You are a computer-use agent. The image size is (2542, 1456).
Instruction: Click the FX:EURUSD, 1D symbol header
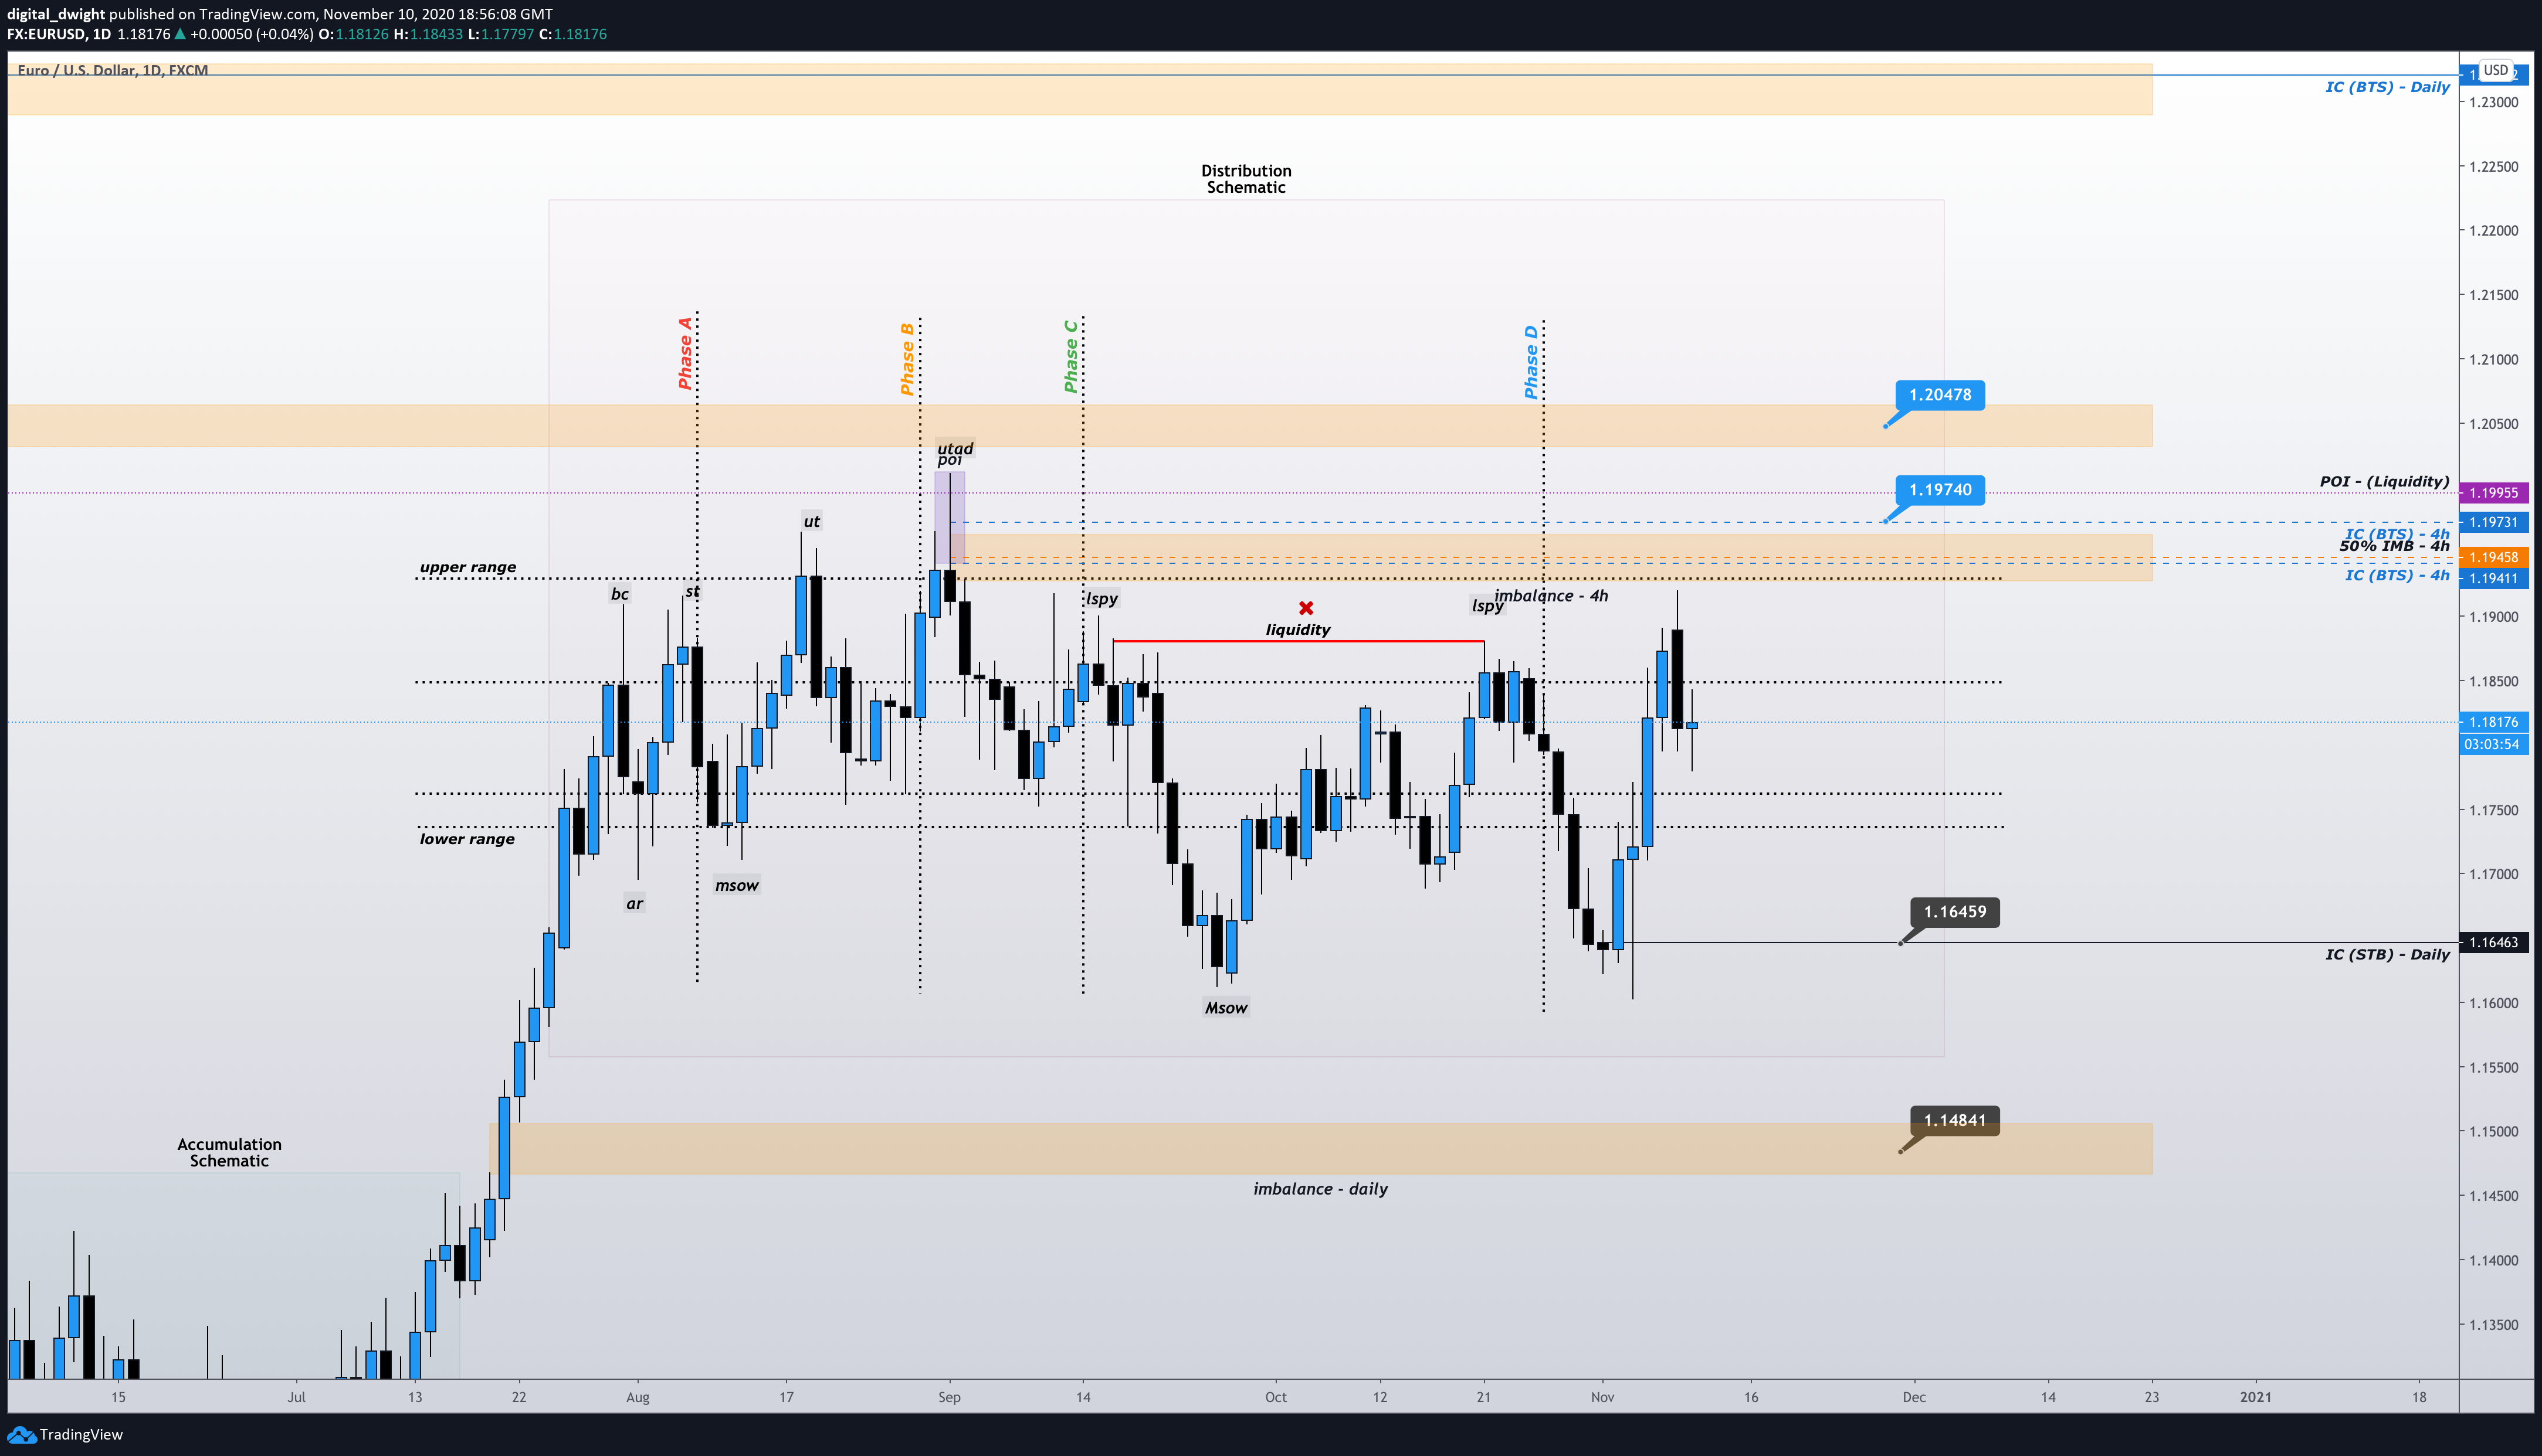[59, 34]
